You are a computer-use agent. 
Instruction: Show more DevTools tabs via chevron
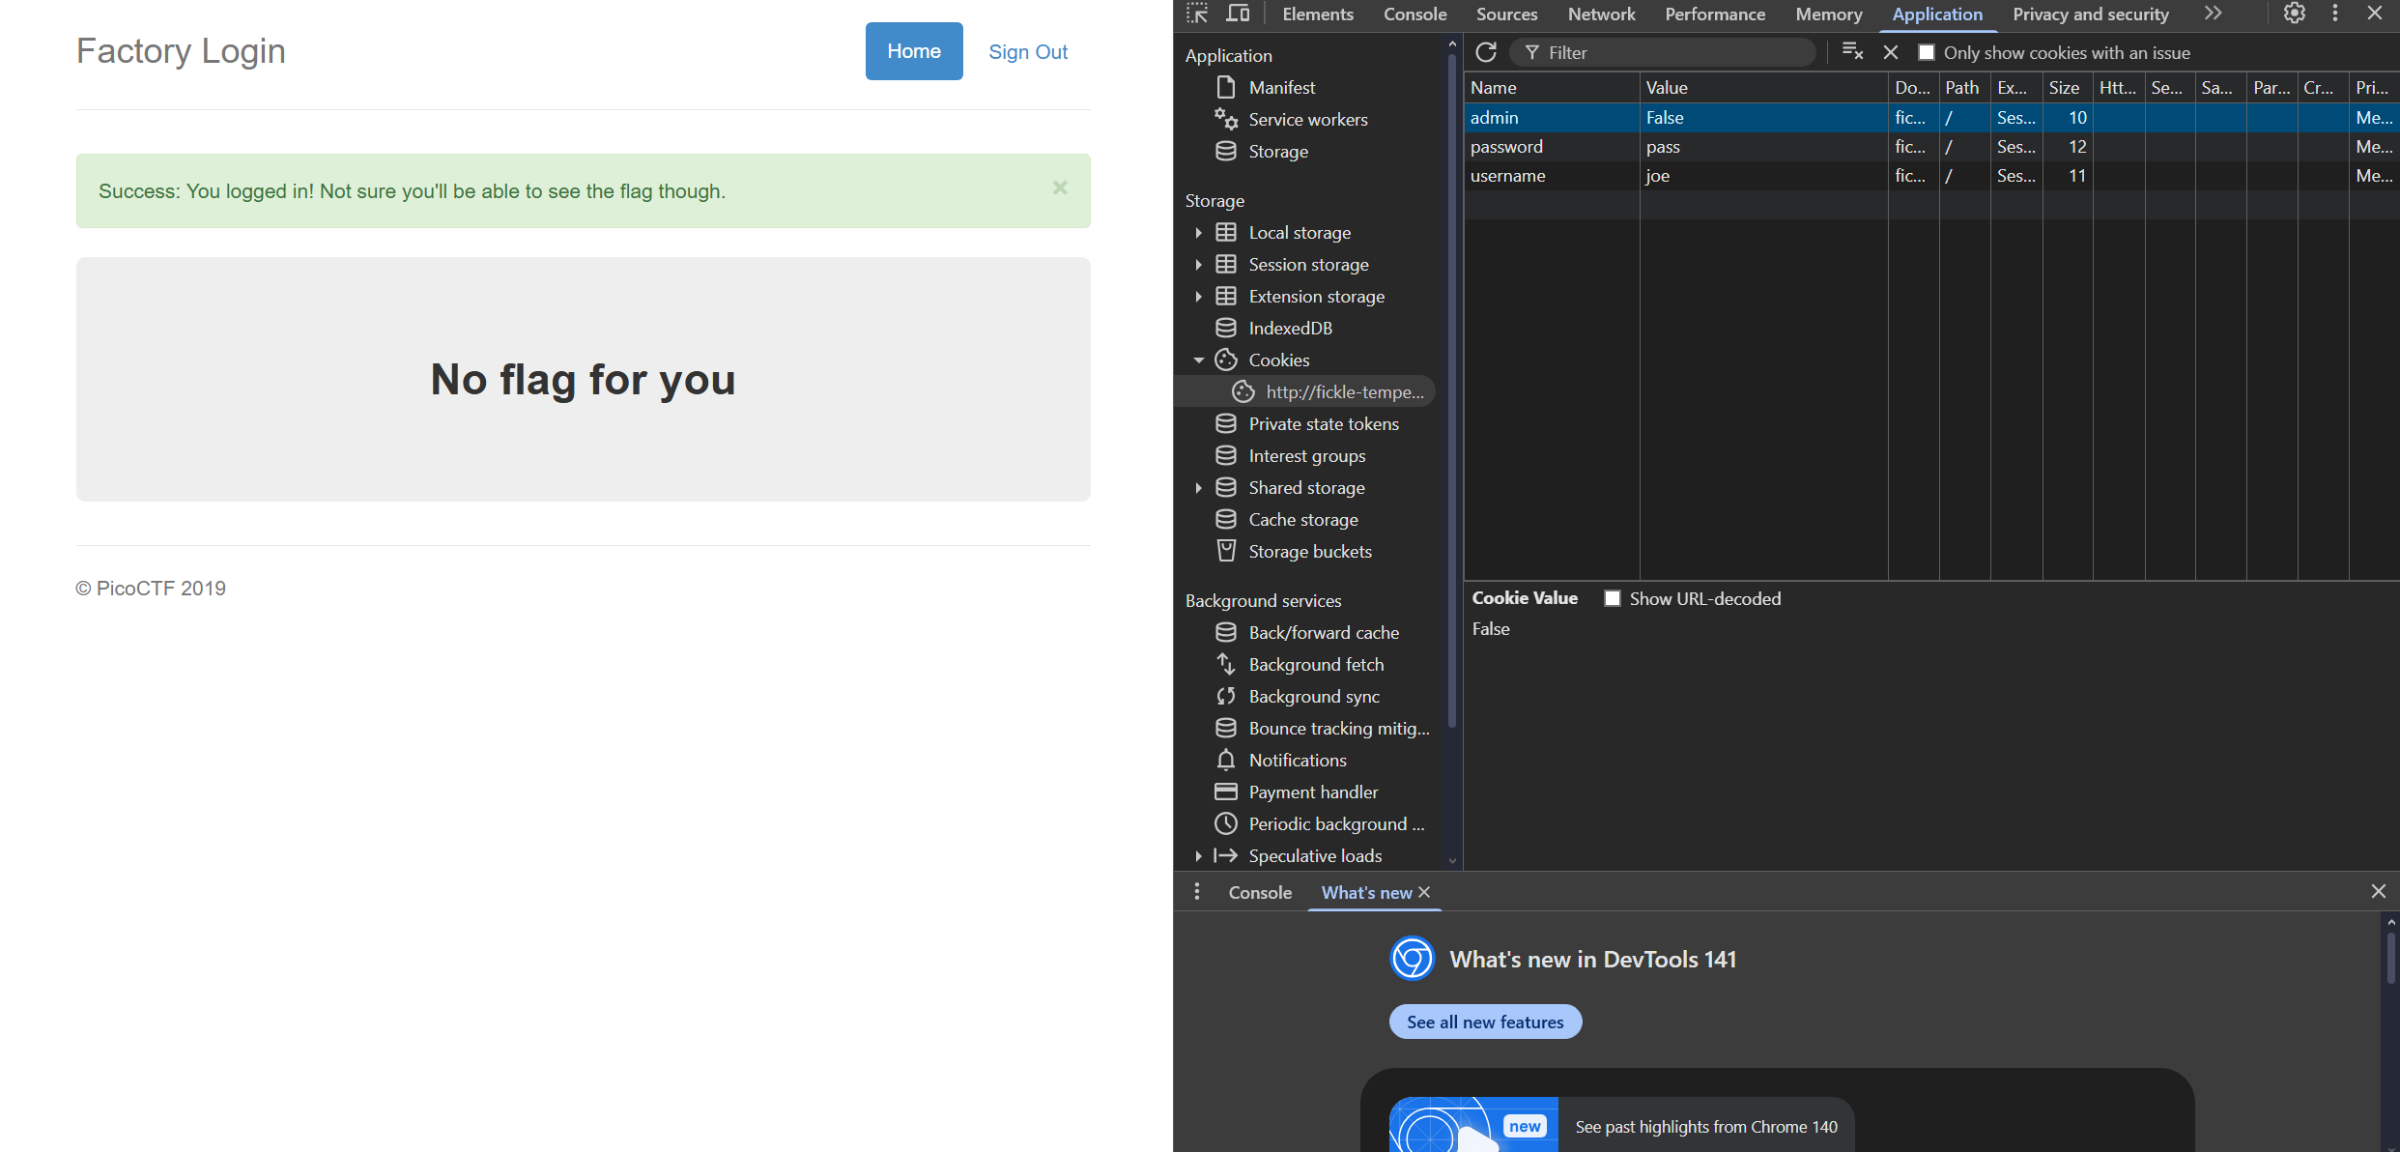click(x=2214, y=14)
